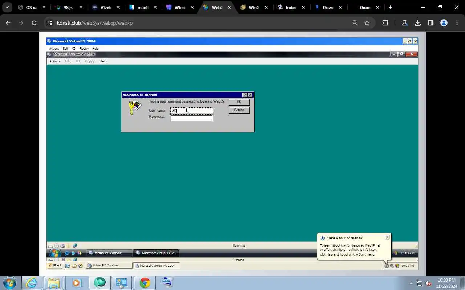The height and width of the screenshot is (290, 465).
Task: Click the muted volume icon in system tray
Action: point(428,283)
